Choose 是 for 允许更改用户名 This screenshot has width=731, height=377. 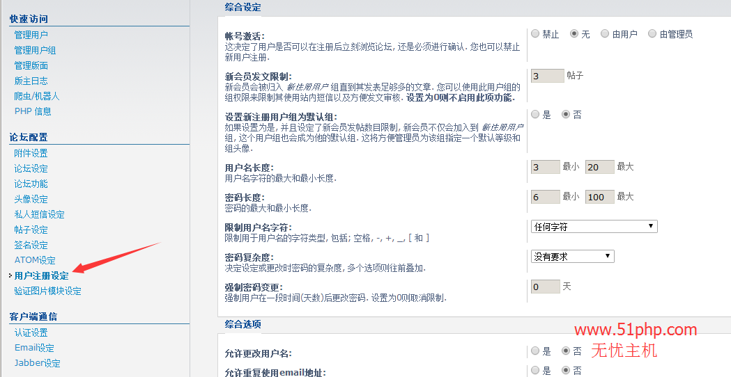coord(535,351)
